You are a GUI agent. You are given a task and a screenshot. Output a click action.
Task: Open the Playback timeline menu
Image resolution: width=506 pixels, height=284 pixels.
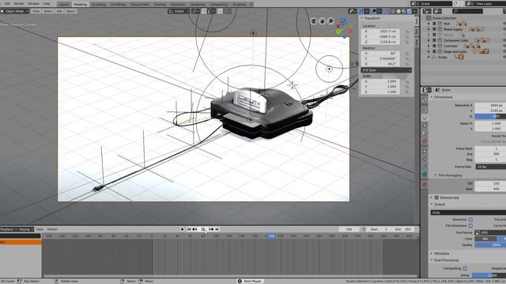pos(9,230)
